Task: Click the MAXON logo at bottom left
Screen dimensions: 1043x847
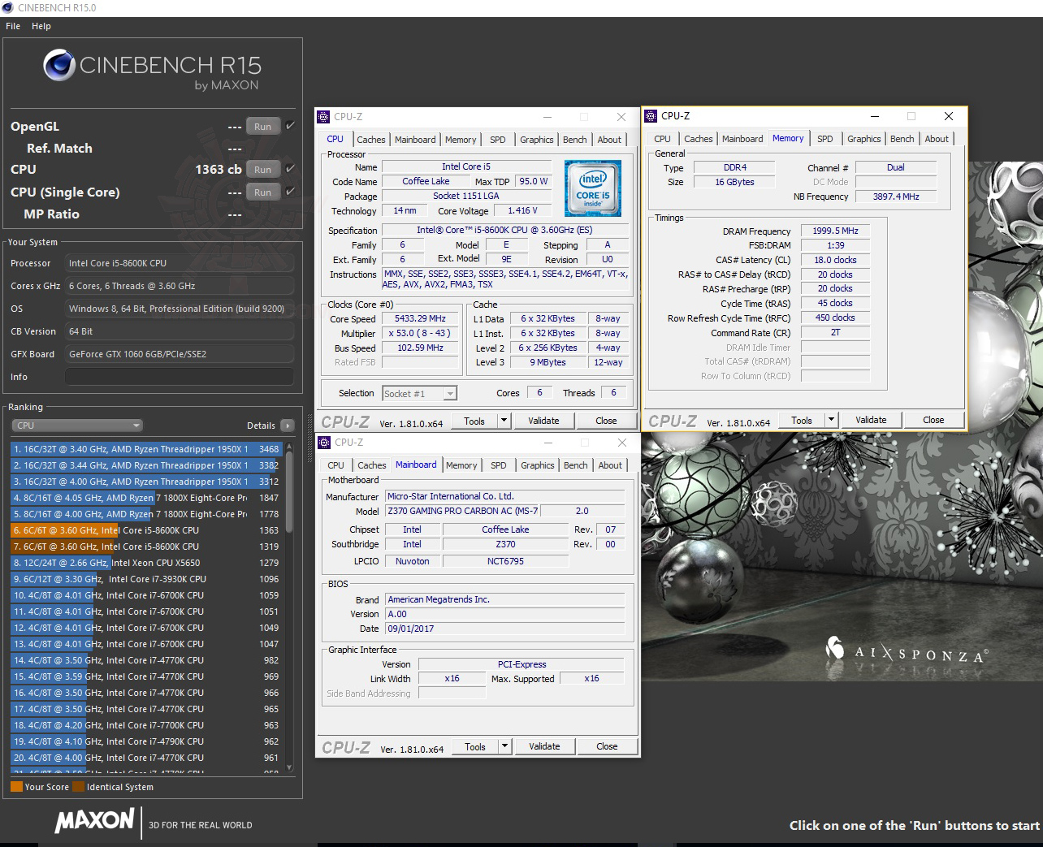Action: pyautogui.click(x=93, y=822)
